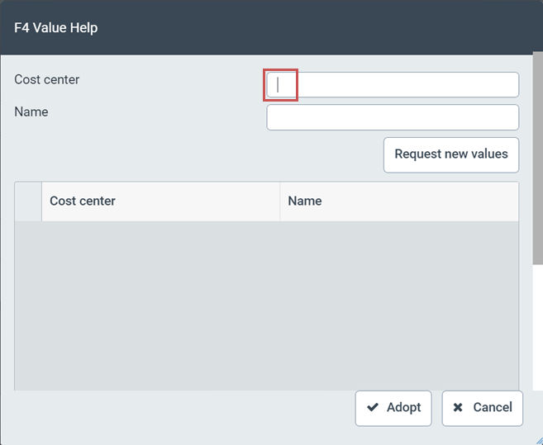Sort by the Name column header

(398, 201)
